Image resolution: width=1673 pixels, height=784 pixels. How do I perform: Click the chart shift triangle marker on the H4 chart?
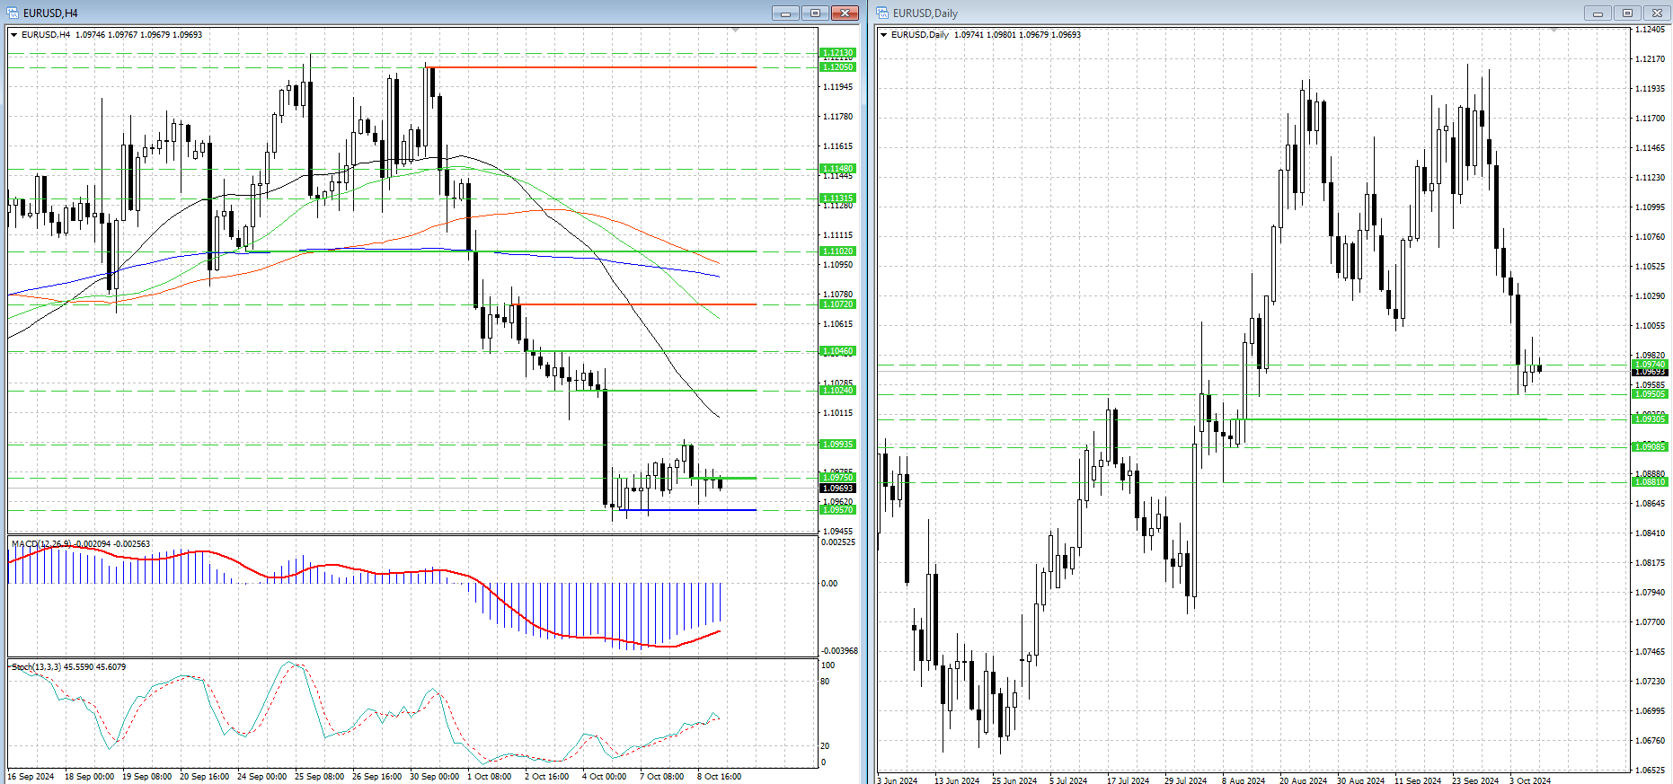(736, 31)
